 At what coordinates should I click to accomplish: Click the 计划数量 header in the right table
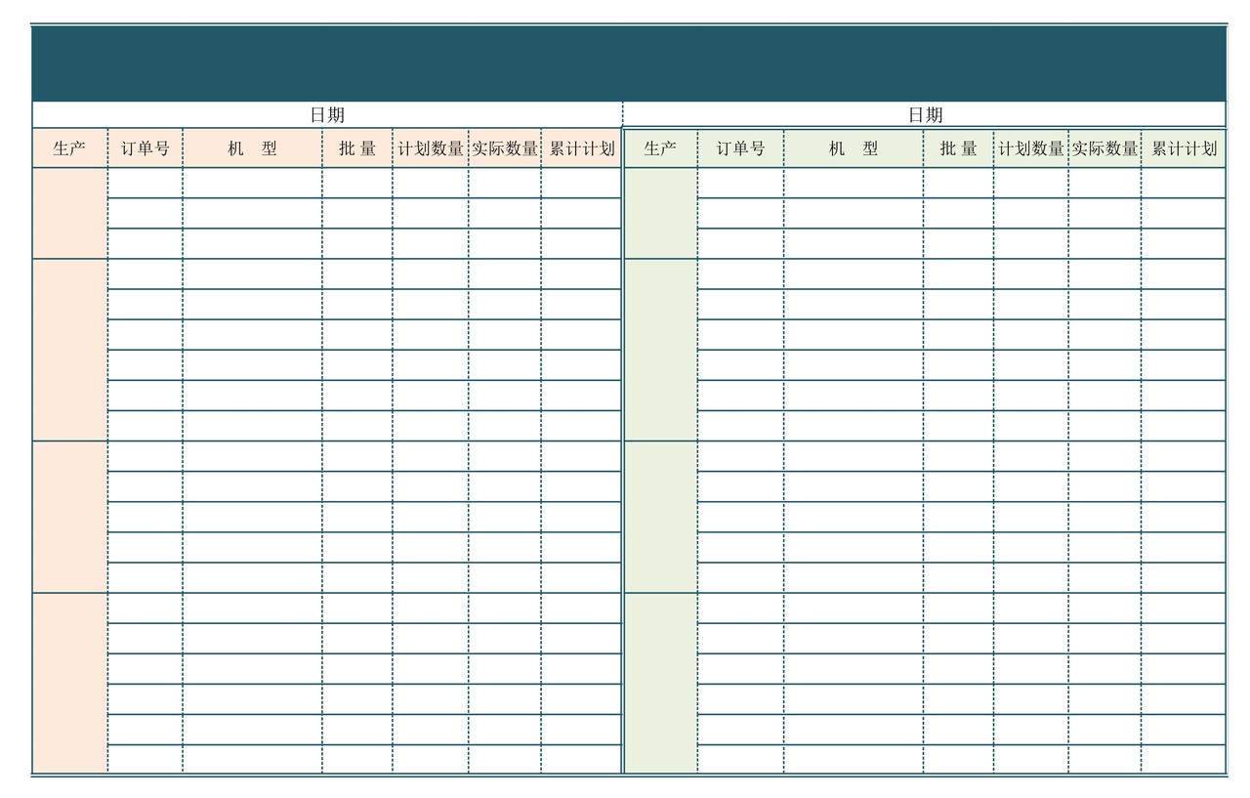click(x=1031, y=148)
